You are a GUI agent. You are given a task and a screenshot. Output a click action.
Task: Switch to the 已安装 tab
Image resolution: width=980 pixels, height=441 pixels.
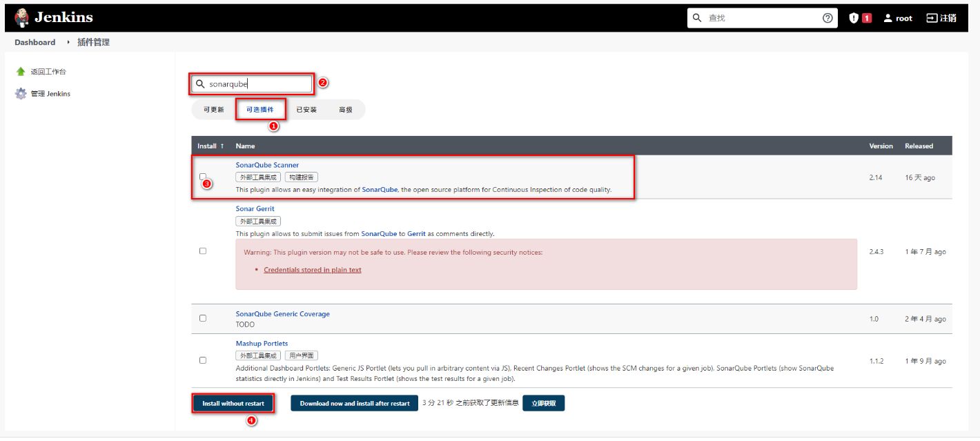pyautogui.click(x=306, y=110)
